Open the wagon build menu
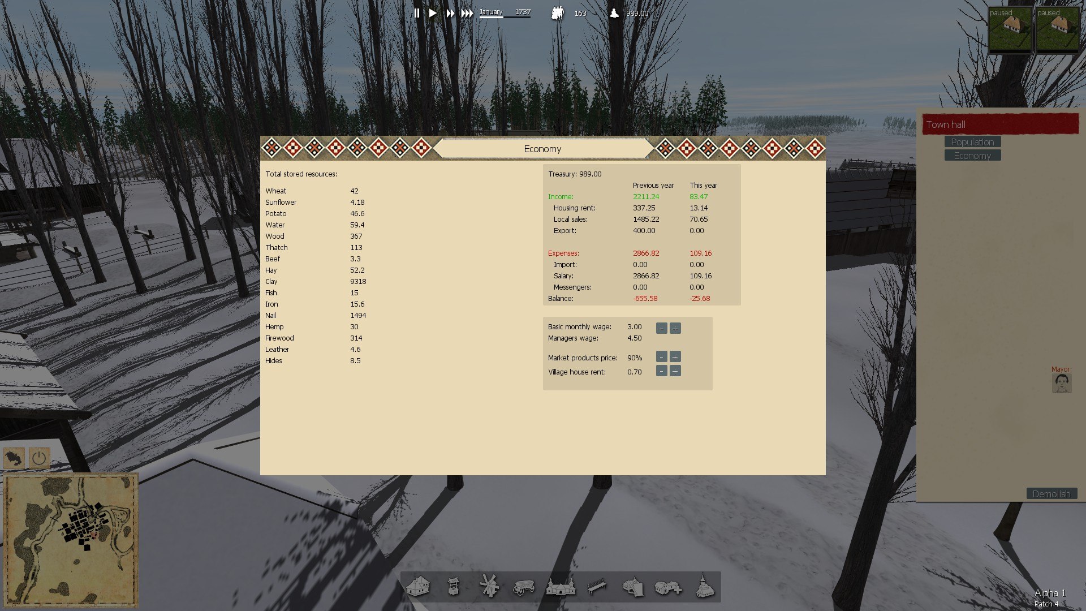Viewport: 1086px width, 611px height. click(x=524, y=587)
